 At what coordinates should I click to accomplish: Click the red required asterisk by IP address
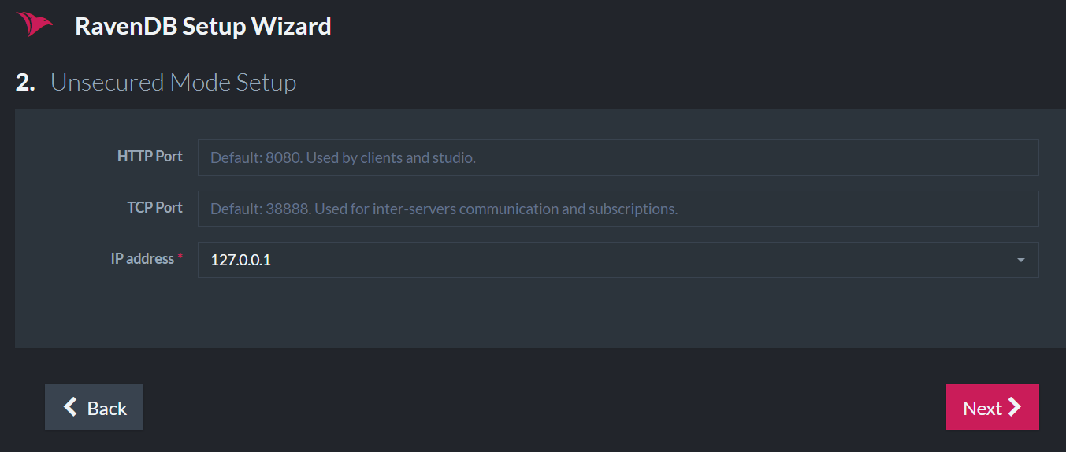180,257
